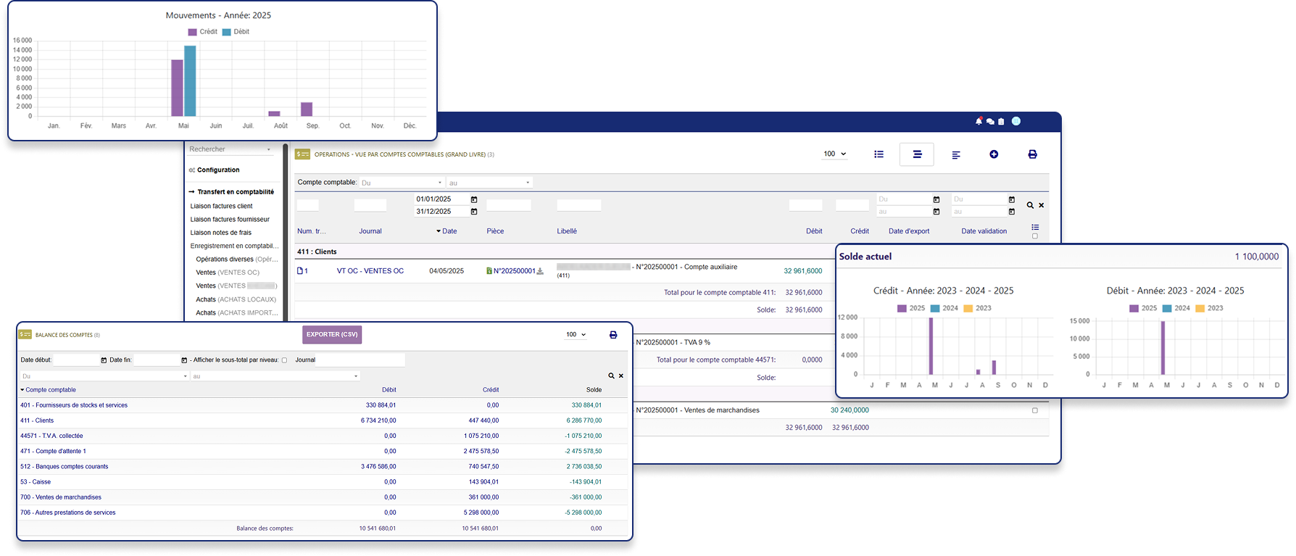Screen dimensions: 1296x556
Task: Open Balance 'Du' account dropdown
Action: (x=105, y=376)
